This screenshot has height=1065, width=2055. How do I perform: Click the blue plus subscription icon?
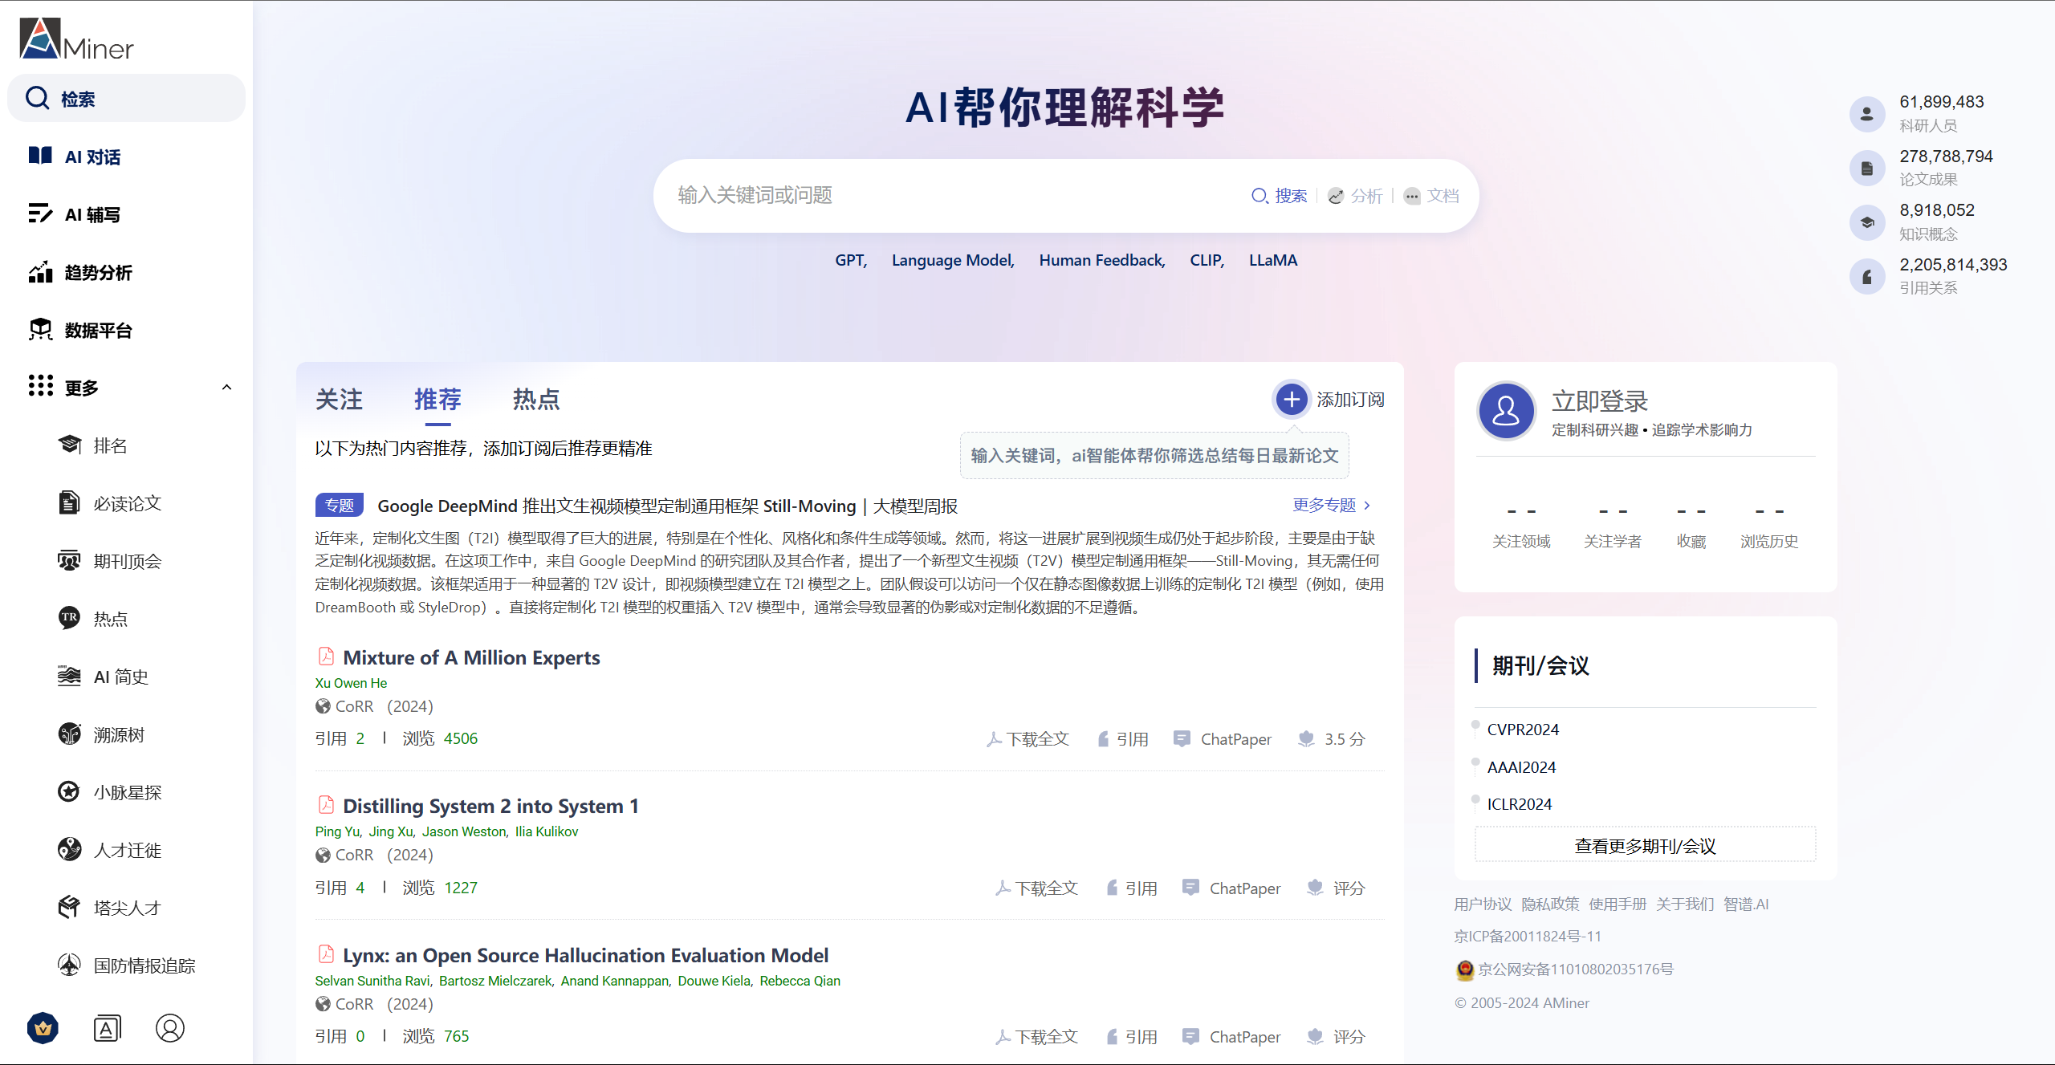coord(1291,399)
